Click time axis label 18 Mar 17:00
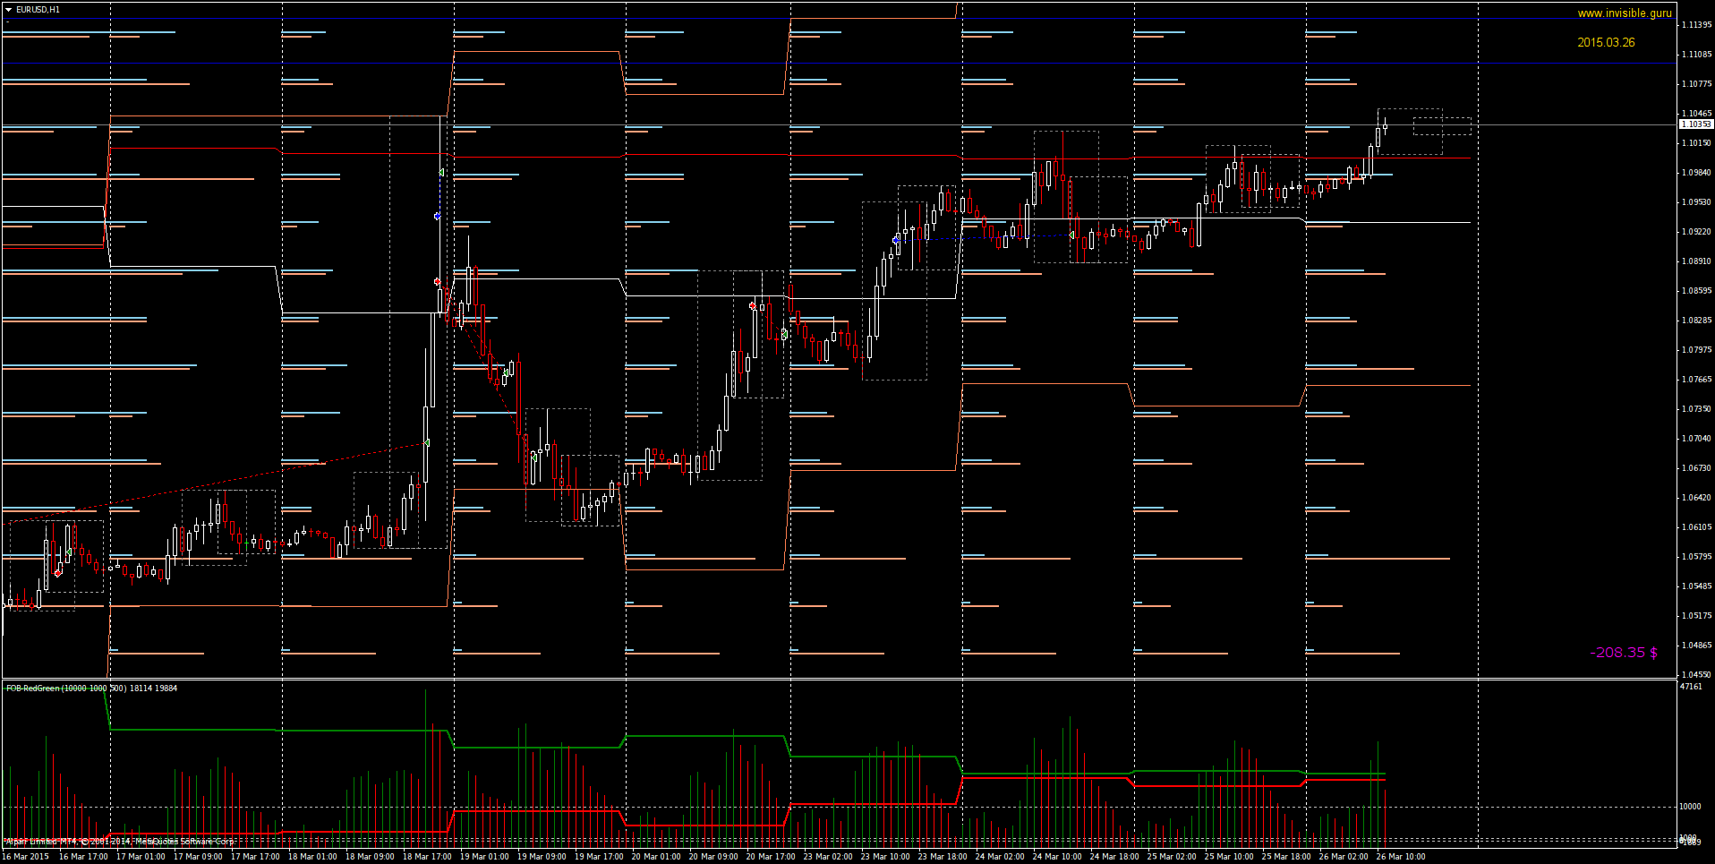The image size is (1715, 864). tap(427, 857)
